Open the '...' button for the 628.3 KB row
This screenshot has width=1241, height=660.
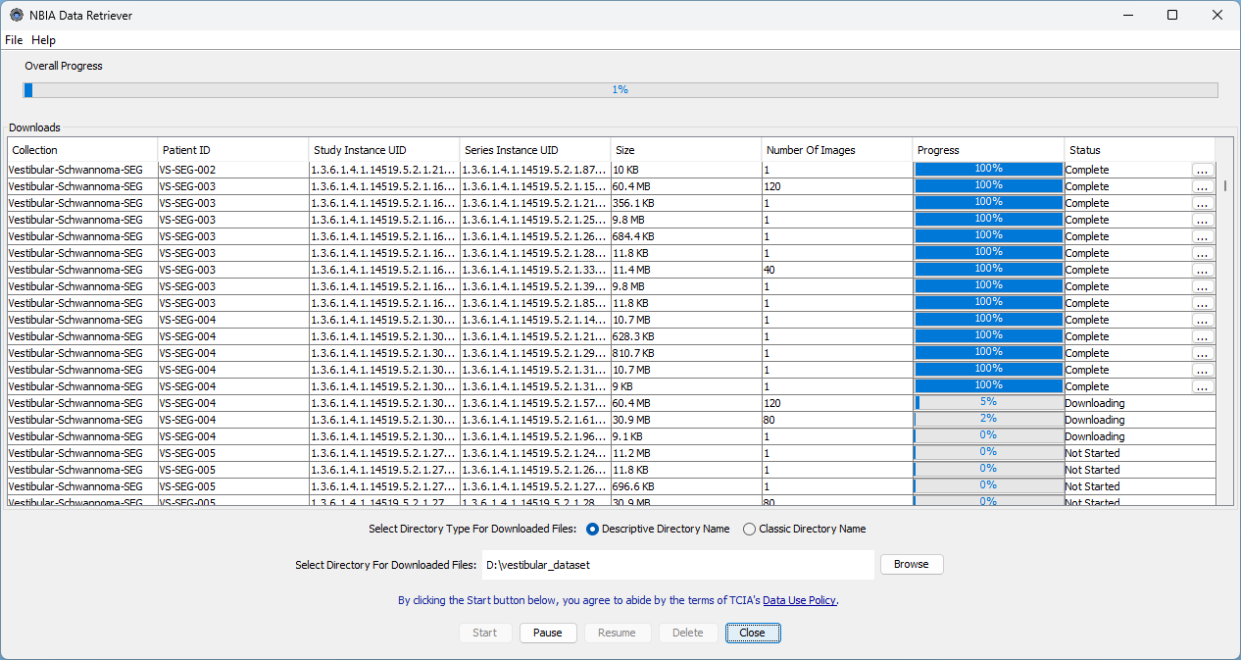click(1203, 336)
